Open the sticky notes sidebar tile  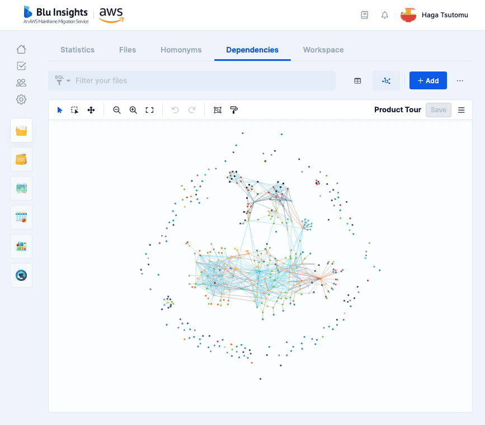point(21,159)
